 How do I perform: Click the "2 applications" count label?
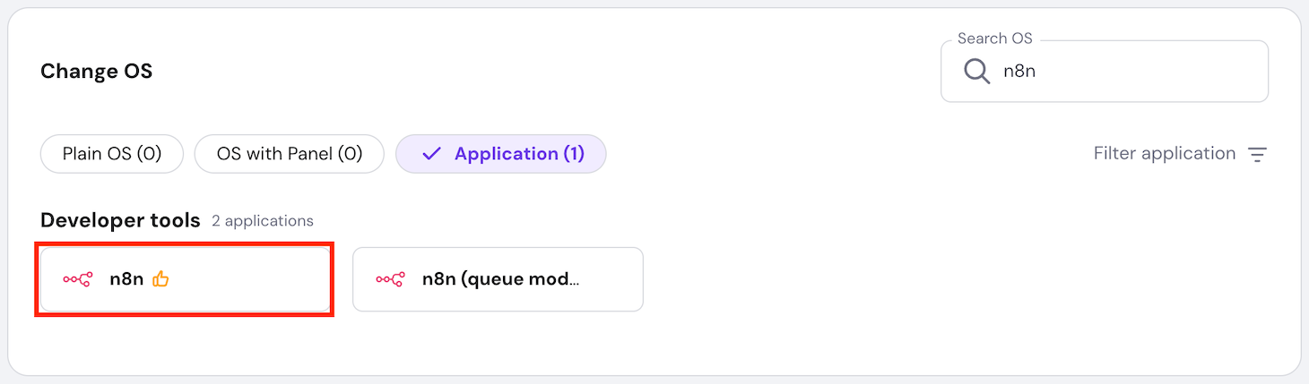263,221
